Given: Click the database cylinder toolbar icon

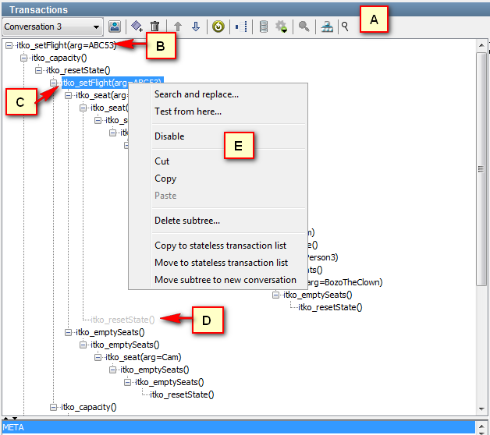Looking at the screenshot, I should (x=264, y=27).
